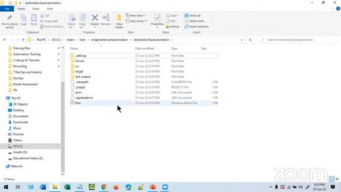This screenshot has height=192, width=341.
Task: Click Paste shortcut option
Action: pos(52,27)
